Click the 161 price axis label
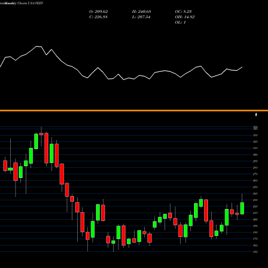The image size is (268, 268). [x=255, y=245]
